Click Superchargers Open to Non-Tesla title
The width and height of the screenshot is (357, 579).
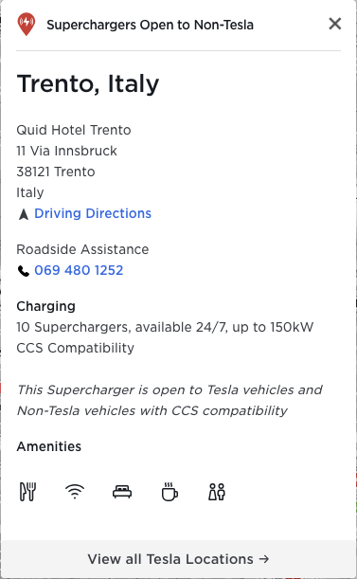pyautogui.click(x=150, y=25)
